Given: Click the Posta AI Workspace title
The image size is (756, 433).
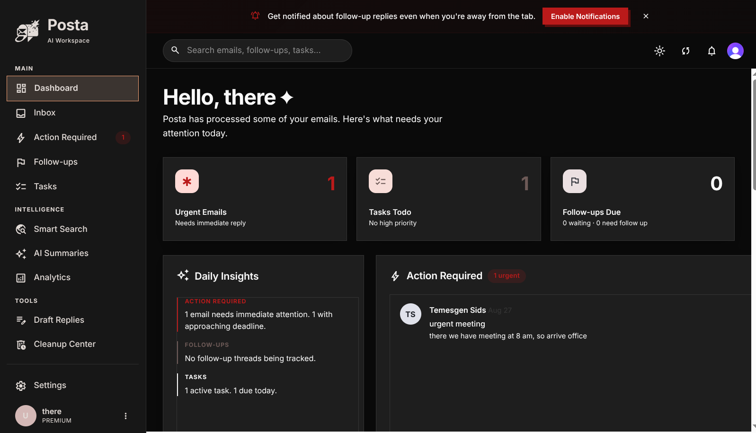Looking at the screenshot, I should tap(68, 31).
